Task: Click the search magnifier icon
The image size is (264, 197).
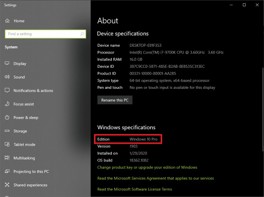Action: 82,34
